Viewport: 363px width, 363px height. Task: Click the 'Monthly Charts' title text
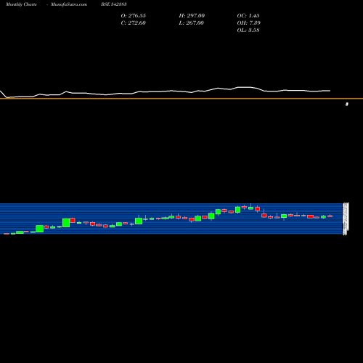[x=21, y=4]
